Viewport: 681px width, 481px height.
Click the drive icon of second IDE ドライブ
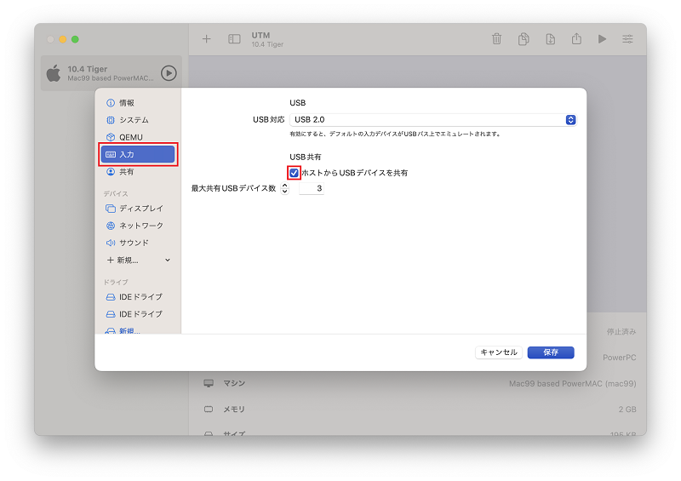pos(111,314)
